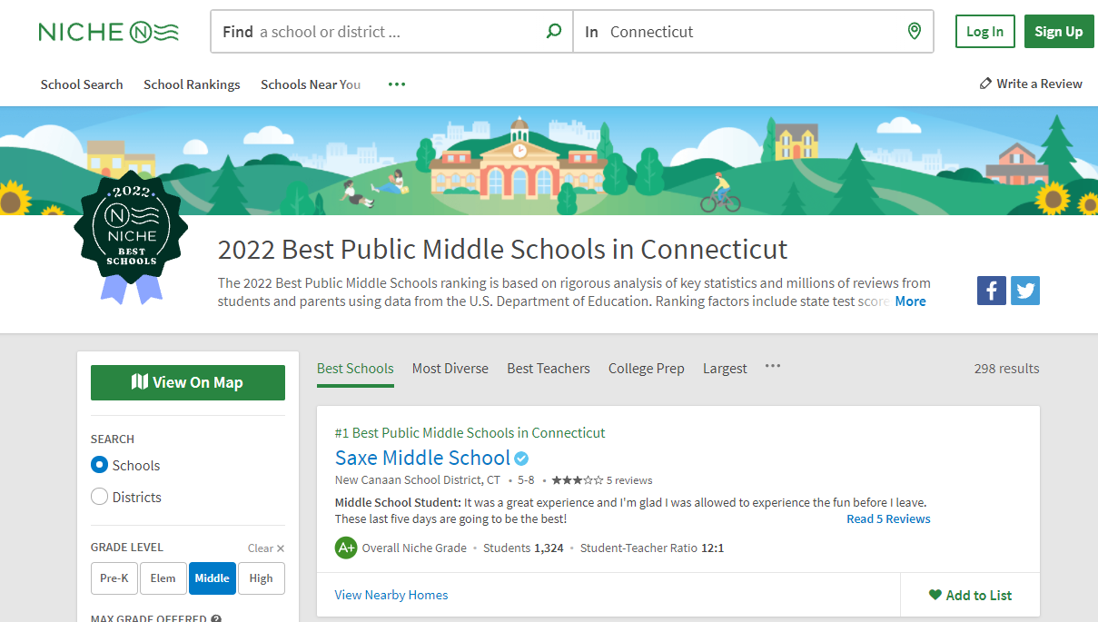Click verified checkmark next to Saxe Middle School

coord(522,459)
